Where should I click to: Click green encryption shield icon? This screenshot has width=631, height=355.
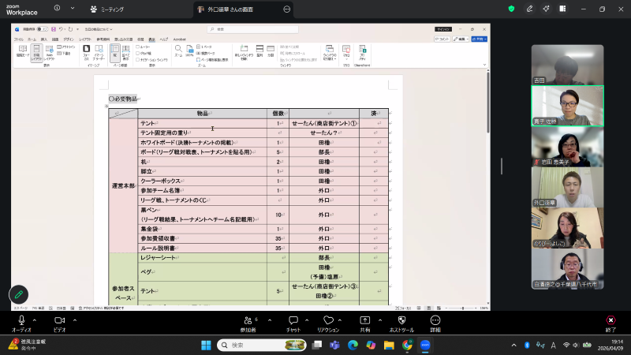(x=511, y=9)
